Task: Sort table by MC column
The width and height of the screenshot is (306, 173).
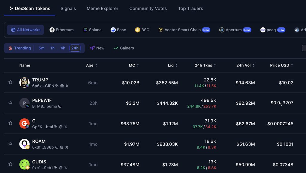Action: 134,65
